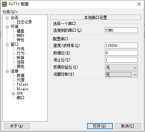145x132 pixels.
Task: Select 终端 category
Action: pyautogui.click(x=15, y=26)
